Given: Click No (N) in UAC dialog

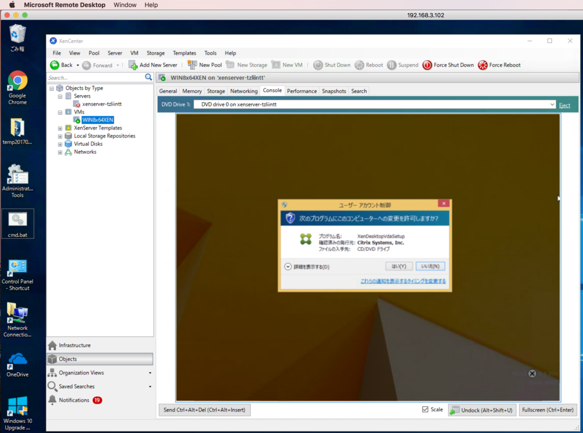Looking at the screenshot, I should click(x=430, y=267).
